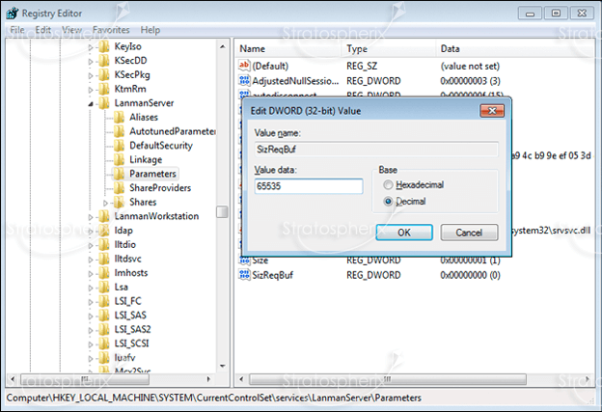This screenshot has width=602, height=412.
Task: Click the SizReqBuf DWORD icon in list
Action: click(x=244, y=275)
